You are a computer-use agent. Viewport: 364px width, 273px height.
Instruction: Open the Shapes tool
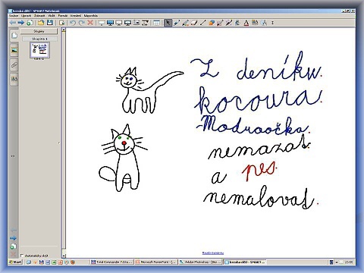pos(212,23)
